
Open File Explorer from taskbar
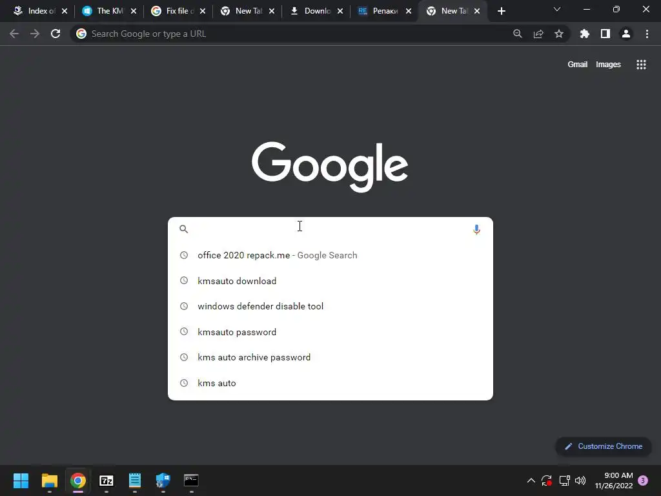pos(49,480)
